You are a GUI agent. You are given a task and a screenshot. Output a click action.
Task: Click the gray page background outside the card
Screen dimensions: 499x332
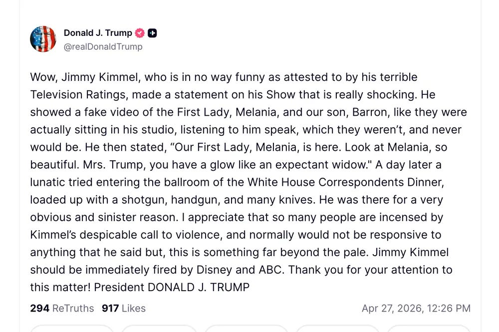point(7,165)
